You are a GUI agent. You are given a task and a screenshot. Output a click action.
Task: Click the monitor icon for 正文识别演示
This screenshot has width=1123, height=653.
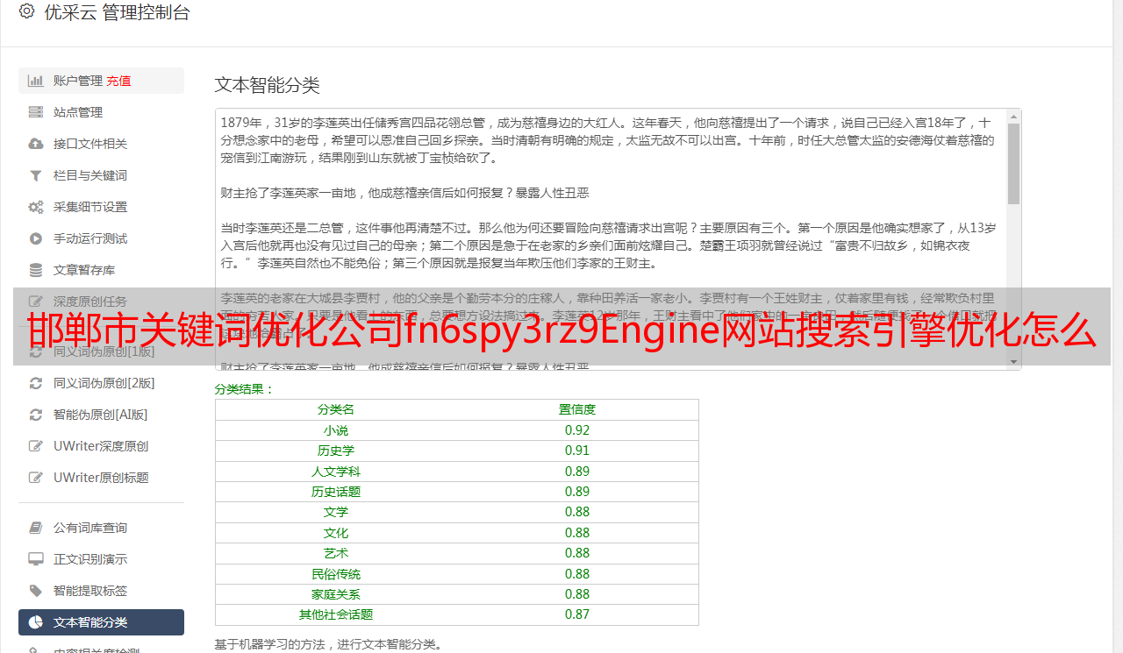tap(36, 559)
